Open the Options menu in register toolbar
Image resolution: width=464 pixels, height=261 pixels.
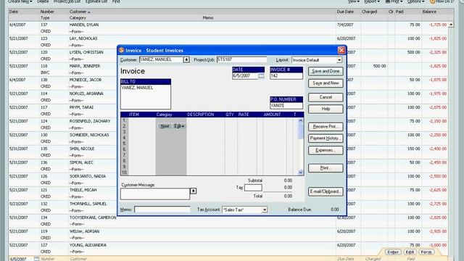coord(416,1)
